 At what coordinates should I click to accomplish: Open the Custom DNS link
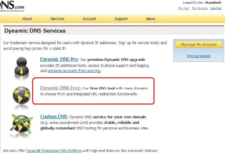pyautogui.click(x=54, y=117)
